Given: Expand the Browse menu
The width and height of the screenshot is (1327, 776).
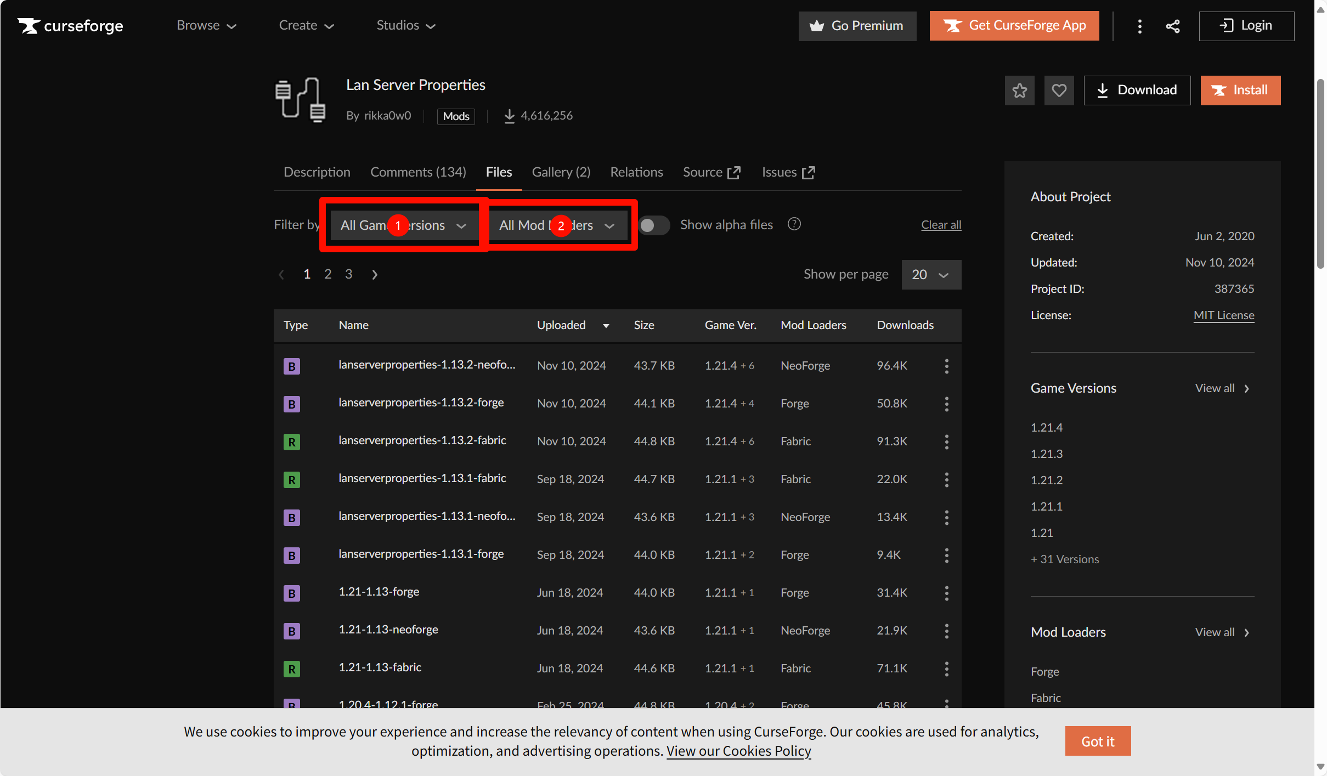Looking at the screenshot, I should click(206, 26).
